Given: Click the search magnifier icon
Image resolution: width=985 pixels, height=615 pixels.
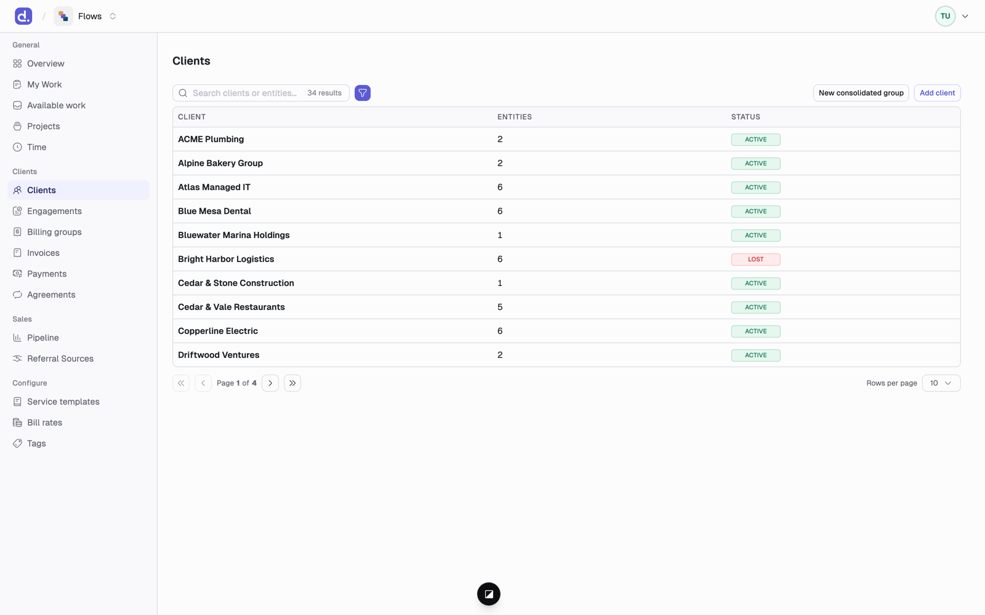Looking at the screenshot, I should click(183, 93).
